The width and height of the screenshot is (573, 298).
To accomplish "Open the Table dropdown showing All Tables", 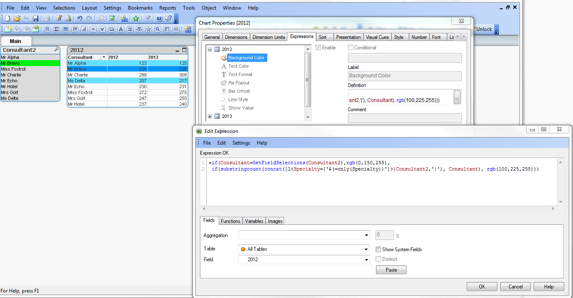I will pyautogui.click(x=366, y=249).
